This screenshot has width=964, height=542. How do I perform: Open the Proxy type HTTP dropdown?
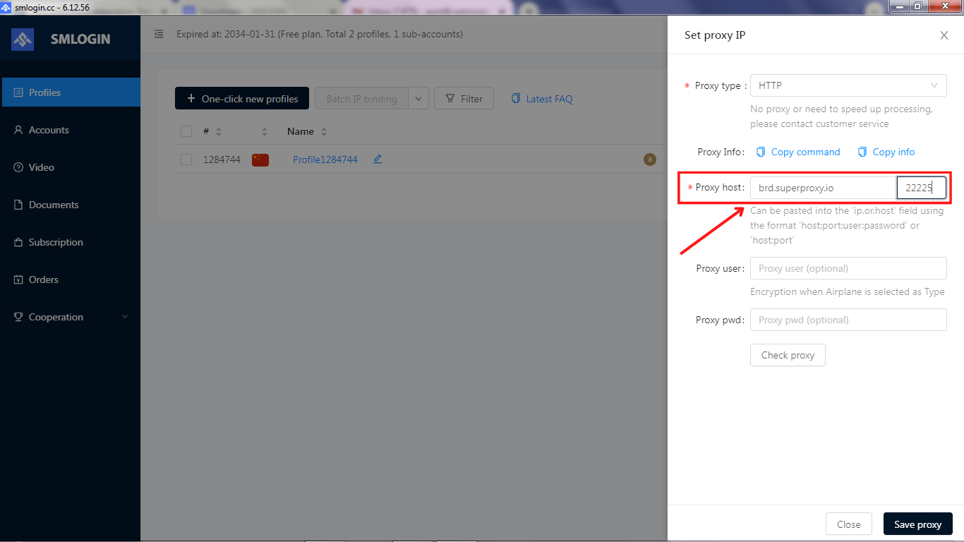[x=848, y=85]
